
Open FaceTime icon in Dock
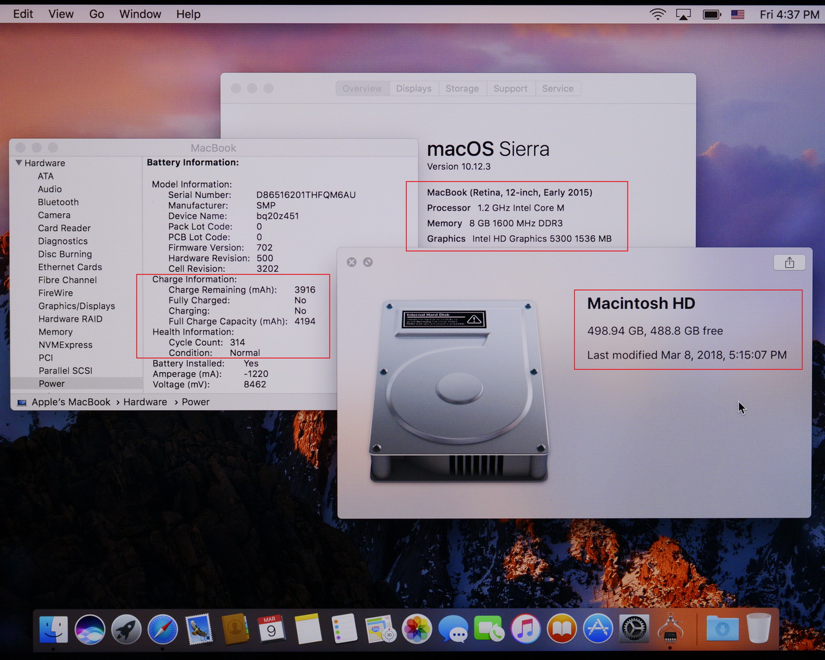pos(489,629)
